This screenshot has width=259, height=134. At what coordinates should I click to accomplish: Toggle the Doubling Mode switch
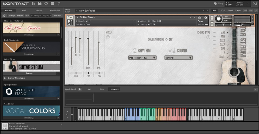[166, 40]
